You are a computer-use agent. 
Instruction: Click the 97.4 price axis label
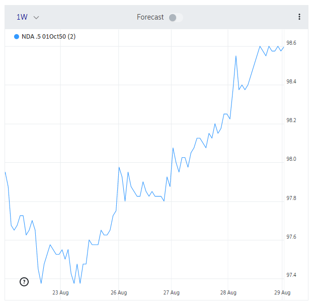coord(291,275)
